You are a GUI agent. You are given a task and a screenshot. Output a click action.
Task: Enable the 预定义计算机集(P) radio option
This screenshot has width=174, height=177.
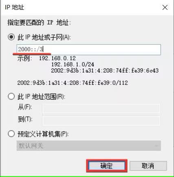(x=11, y=134)
